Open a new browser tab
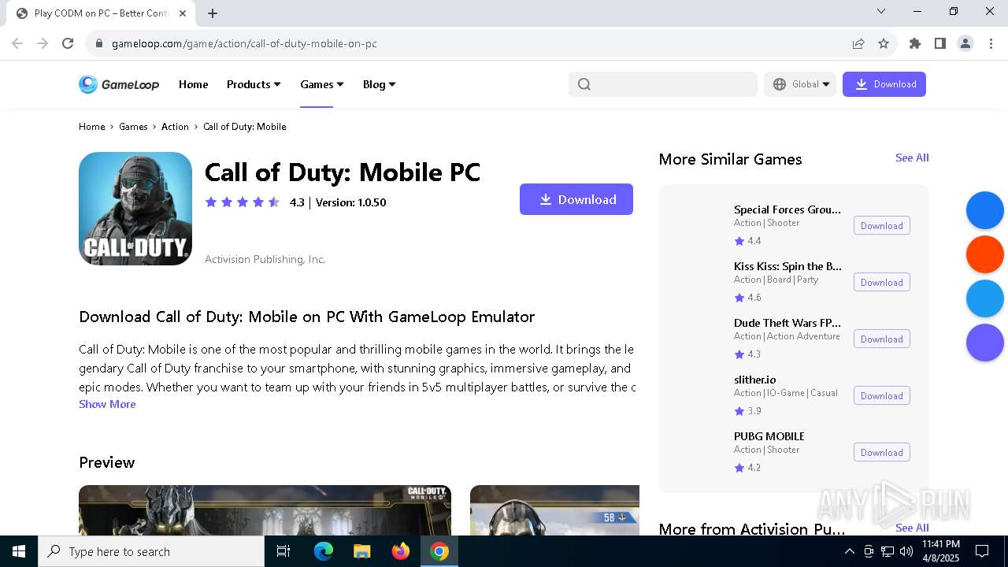This screenshot has width=1008, height=567. [213, 13]
